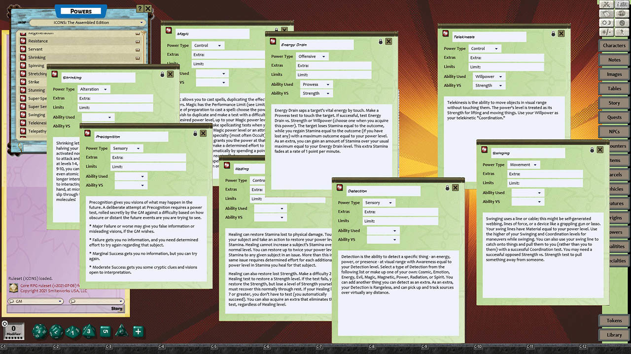Image resolution: width=631 pixels, height=354 pixels.
Task: Open Power Type dropdown in Energy Drain
Action: coord(313,57)
